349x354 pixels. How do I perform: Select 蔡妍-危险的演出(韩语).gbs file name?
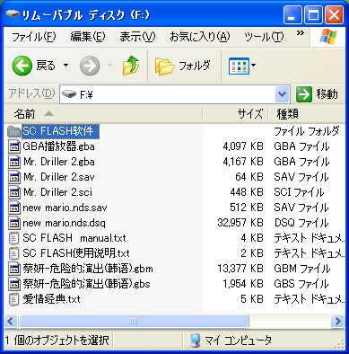[86, 284]
